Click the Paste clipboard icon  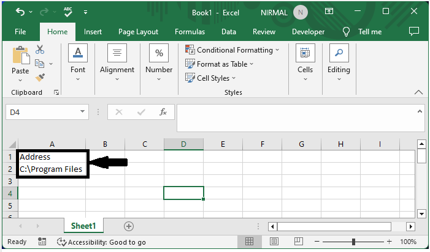(x=20, y=57)
